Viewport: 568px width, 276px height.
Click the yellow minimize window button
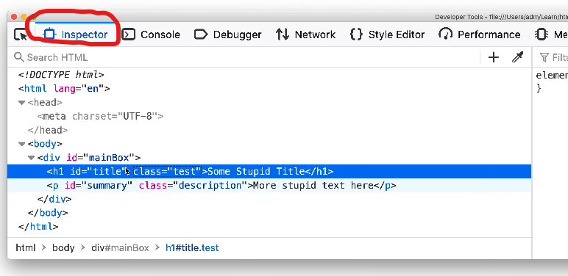(24, 17)
